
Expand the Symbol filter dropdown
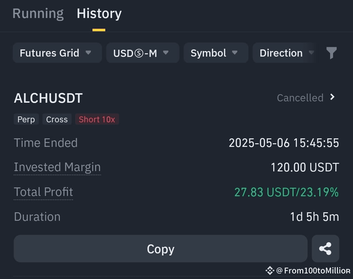pos(216,53)
